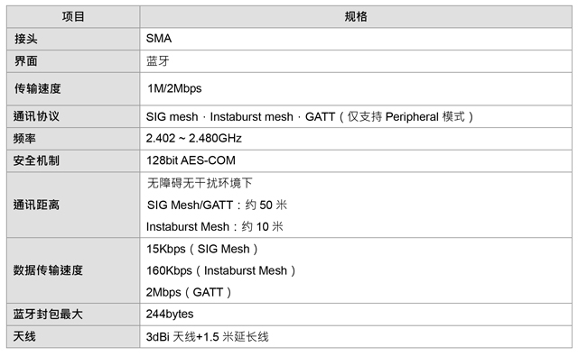Click the 244bytes packet size value
The width and height of the screenshot is (578, 356).
170,314
